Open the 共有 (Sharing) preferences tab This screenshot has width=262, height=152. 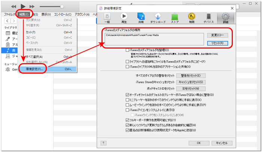pos(141,18)
